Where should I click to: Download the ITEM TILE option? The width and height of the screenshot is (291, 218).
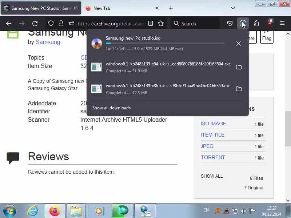click(x=212, y=135)
